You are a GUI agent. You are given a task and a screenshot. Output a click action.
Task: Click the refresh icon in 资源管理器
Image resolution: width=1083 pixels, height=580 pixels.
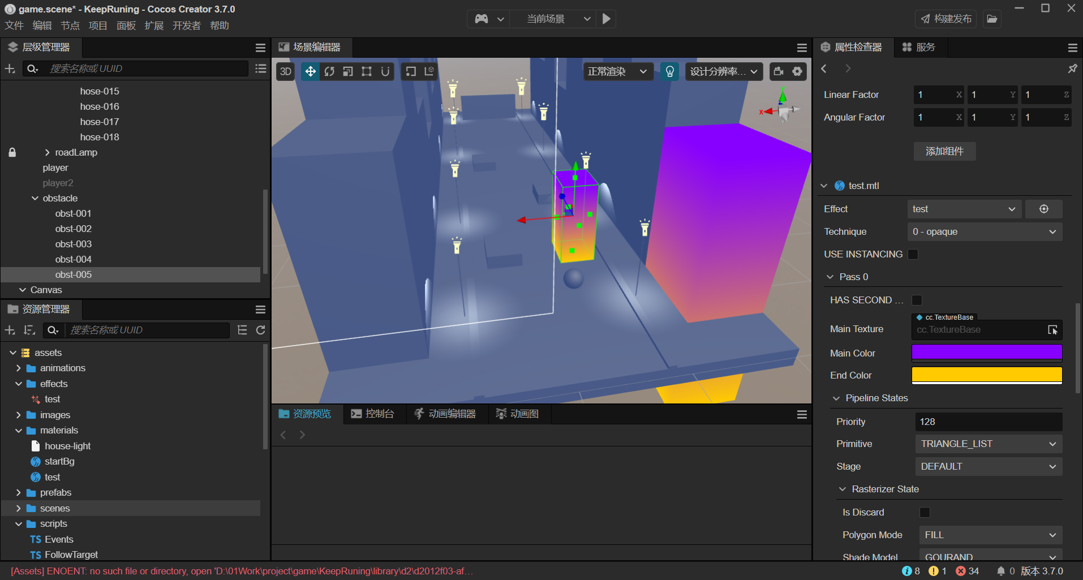click(261, 330)
